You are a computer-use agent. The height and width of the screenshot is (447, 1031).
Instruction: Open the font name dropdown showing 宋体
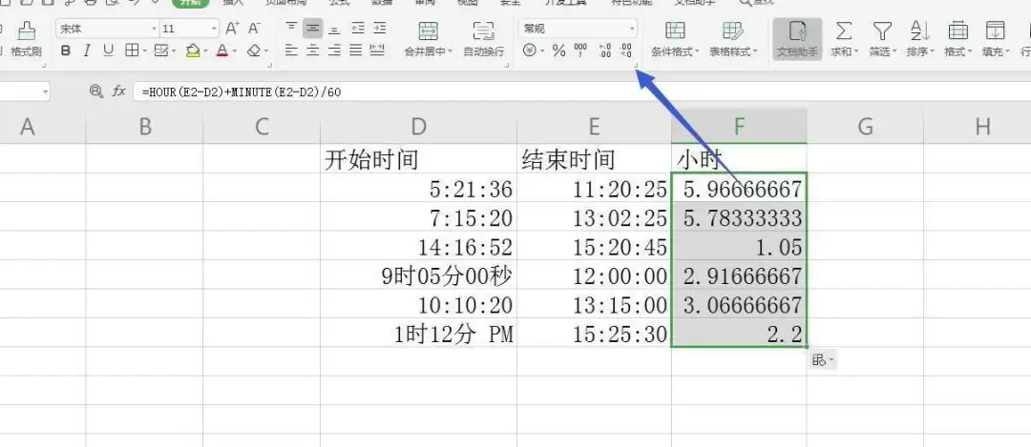click(x=154, y=29)
